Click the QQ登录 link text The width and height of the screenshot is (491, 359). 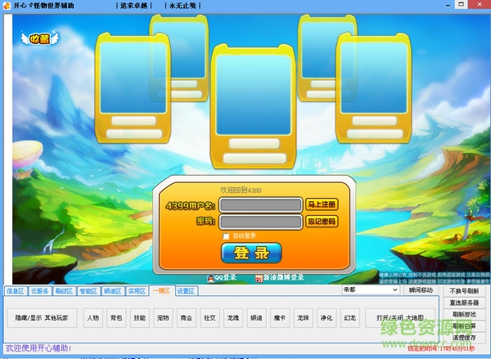pyautogui.click(x=226, y=277)
